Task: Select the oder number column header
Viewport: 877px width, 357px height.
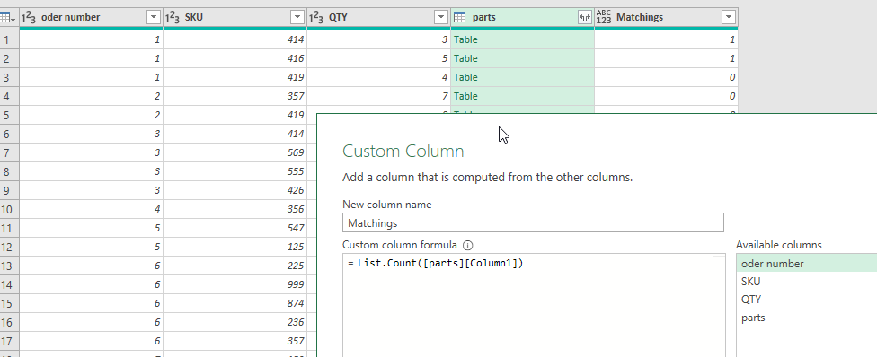Action: click(91, 17)
